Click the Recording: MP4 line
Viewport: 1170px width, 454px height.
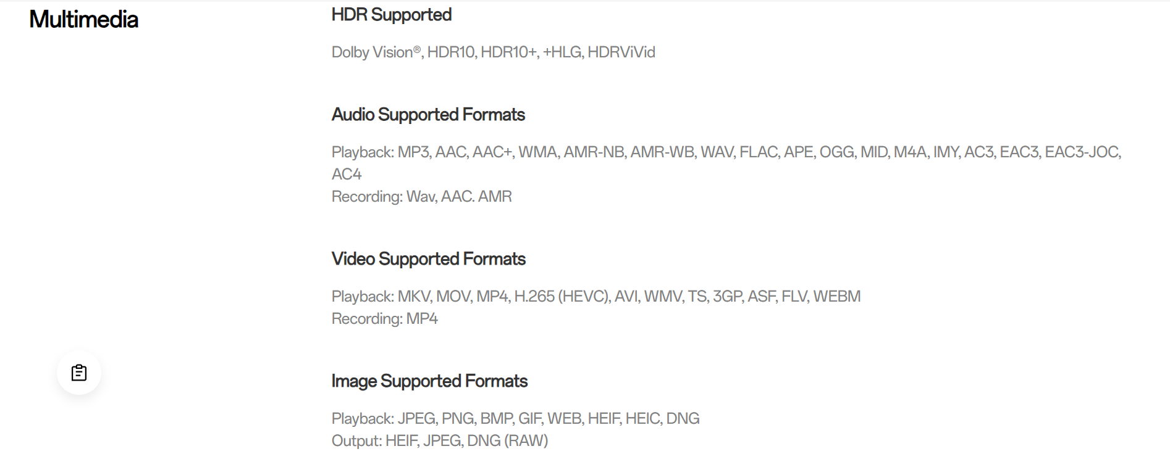click(x=384, y=319)
